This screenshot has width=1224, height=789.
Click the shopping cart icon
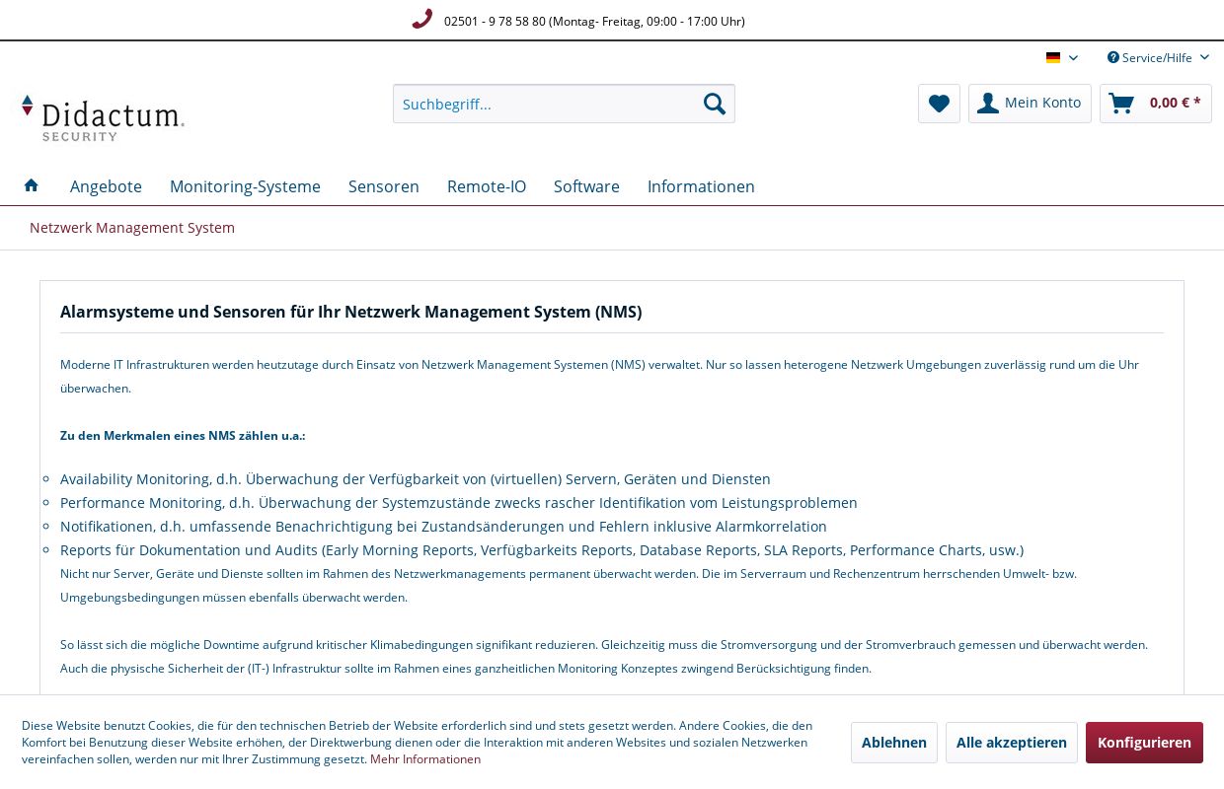(x=1120, y=104)
